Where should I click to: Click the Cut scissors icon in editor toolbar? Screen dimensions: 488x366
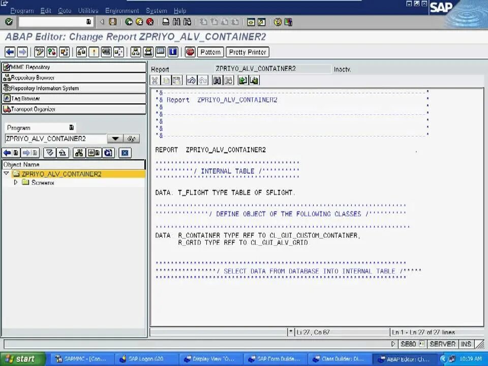pyautogui.click(x=155, y=81)
